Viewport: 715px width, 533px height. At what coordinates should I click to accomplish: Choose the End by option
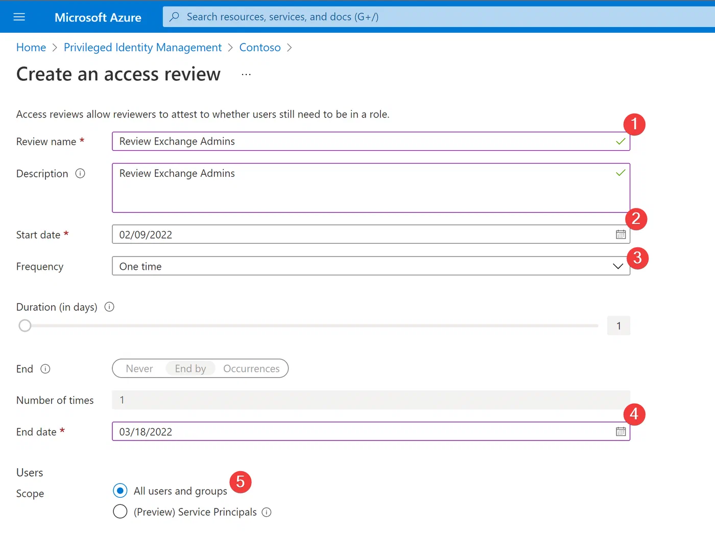tap(190, 368)
